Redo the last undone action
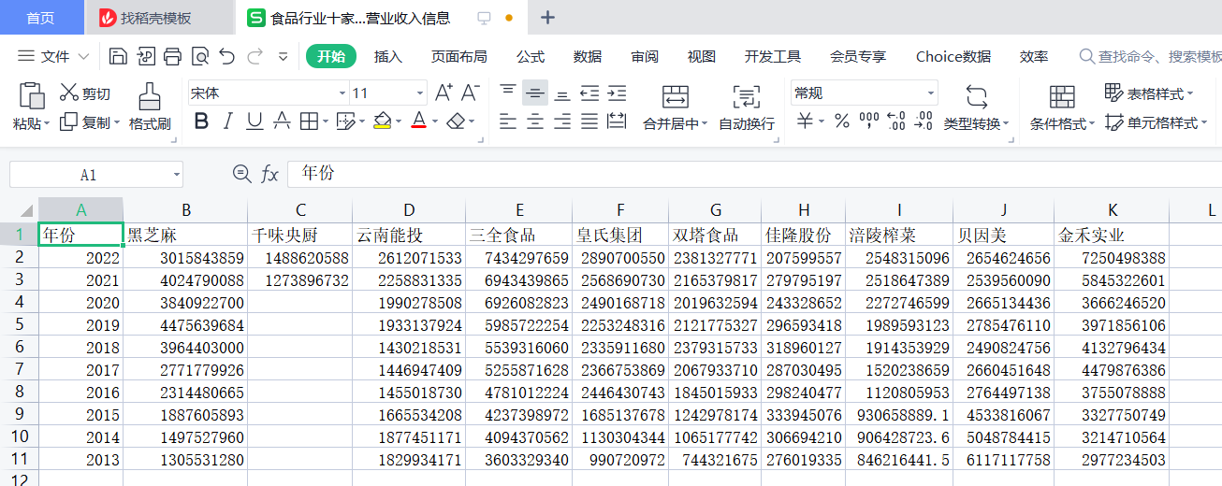Screen dimensions: 1222x486 click(255, 56)
